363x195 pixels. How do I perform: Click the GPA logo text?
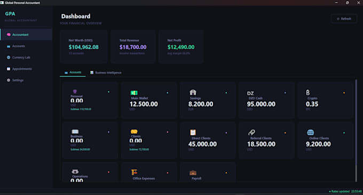tap(10, 14)
